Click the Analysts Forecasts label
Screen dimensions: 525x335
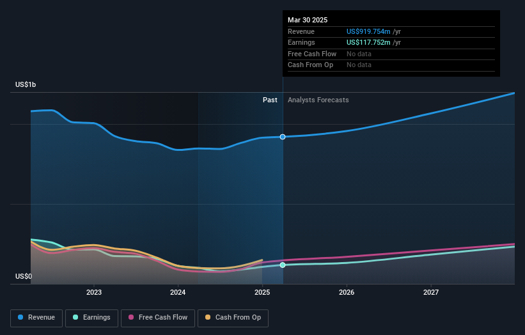point(318,100)
